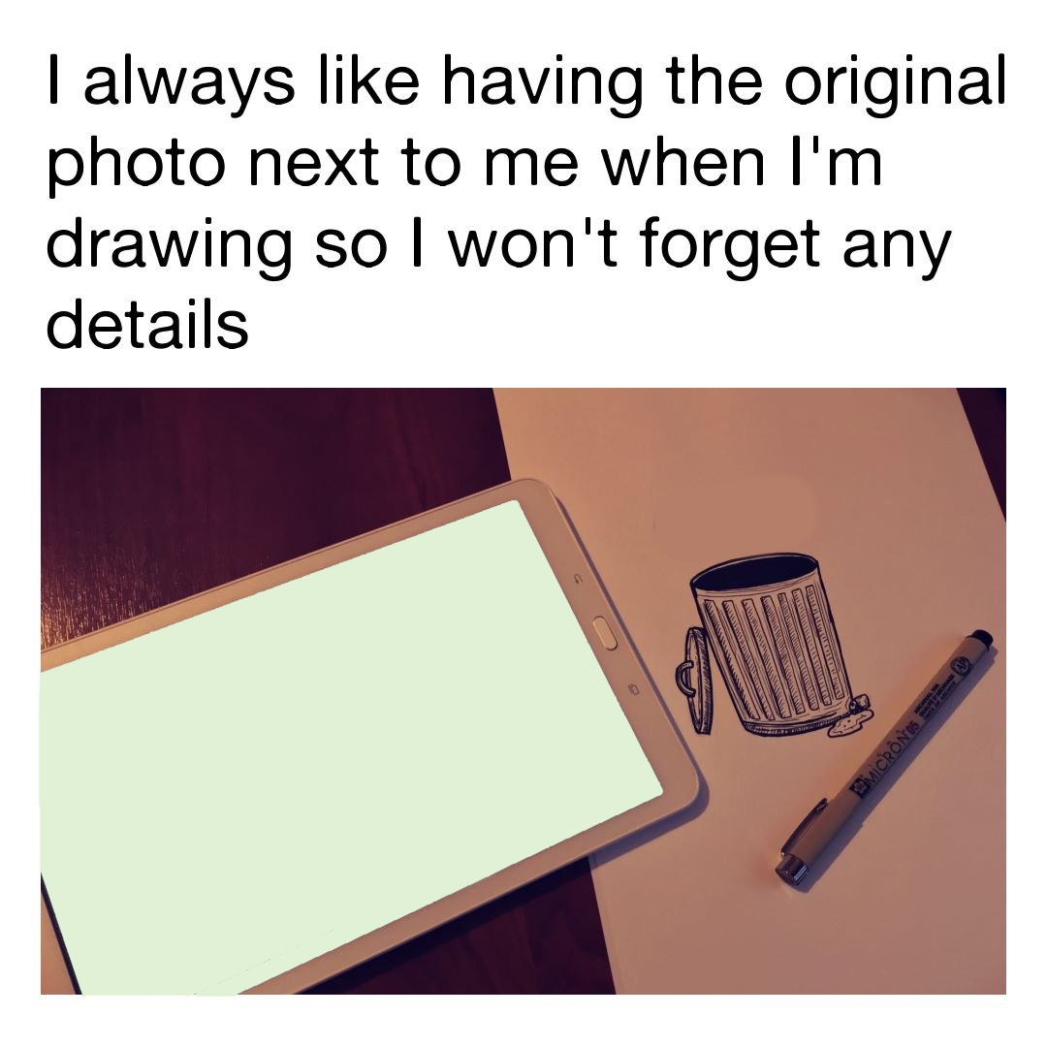The width and height of the screenshot is (1047, 1047).
Task: Click the spilled puddle beside the trash can
Action: pos(850,721)
